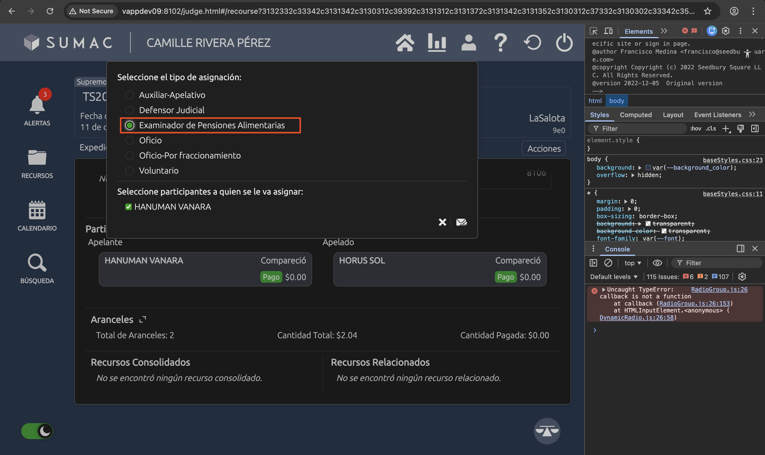The height and width of the screenshot is (455, 765).
Task: Click the Acciones button
Action: pyautogui.click(x=543, y=148)
